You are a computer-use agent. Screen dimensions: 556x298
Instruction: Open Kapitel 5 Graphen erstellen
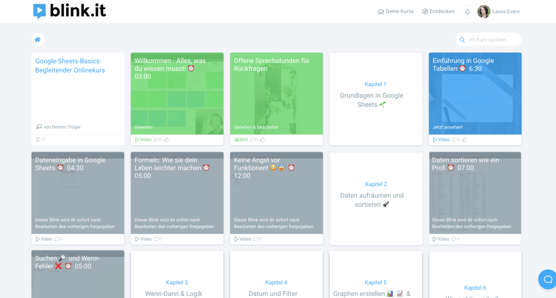pos(375,275)
